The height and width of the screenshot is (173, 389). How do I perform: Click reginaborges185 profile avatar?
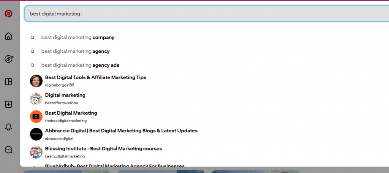coord(36,81)
